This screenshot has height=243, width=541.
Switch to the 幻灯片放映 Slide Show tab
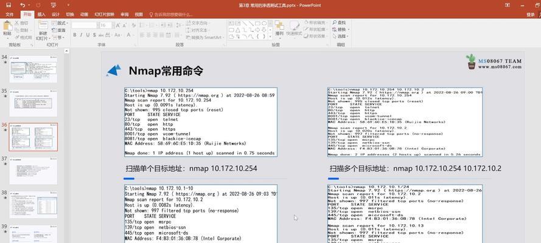tap(104, 15)
